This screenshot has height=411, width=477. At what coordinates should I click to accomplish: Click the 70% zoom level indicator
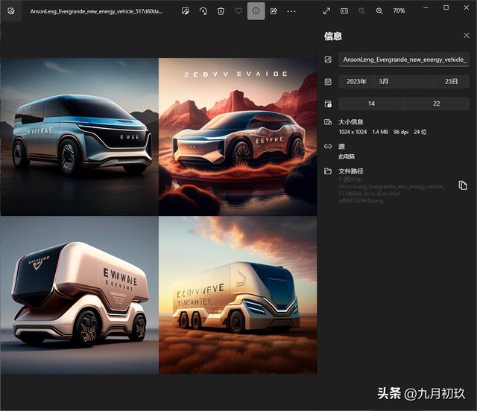coord(399,11)
